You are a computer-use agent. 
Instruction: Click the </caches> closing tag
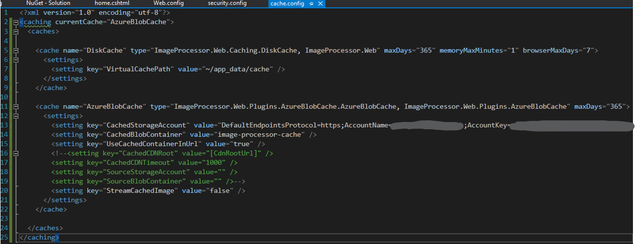pos(45,228)
